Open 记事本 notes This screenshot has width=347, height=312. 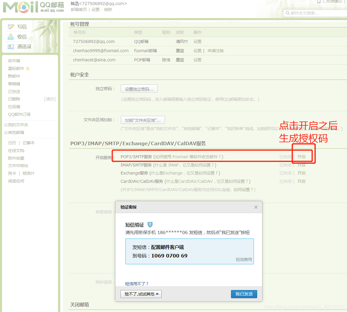pyautogui.click(x=28, y=143)
